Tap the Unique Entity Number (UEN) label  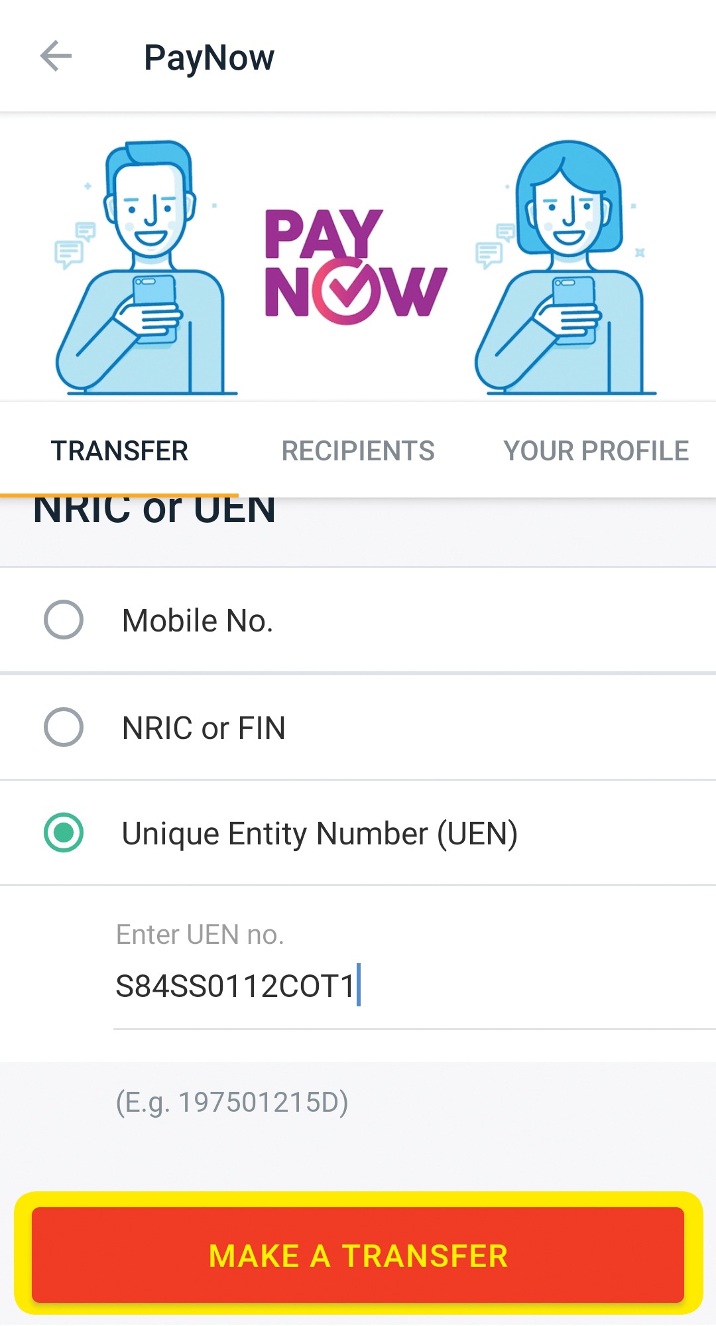point(320,834)
